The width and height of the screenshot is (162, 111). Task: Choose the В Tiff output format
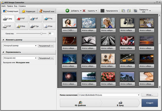pyautogui.click(x=8, y=26)
